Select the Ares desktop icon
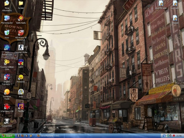The height and width of the screenshot is (138, 184). pyautogui.click(x=21, y=93)
